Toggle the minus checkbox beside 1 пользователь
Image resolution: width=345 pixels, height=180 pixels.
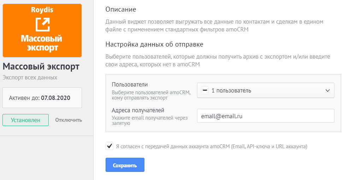coord(205,90)
